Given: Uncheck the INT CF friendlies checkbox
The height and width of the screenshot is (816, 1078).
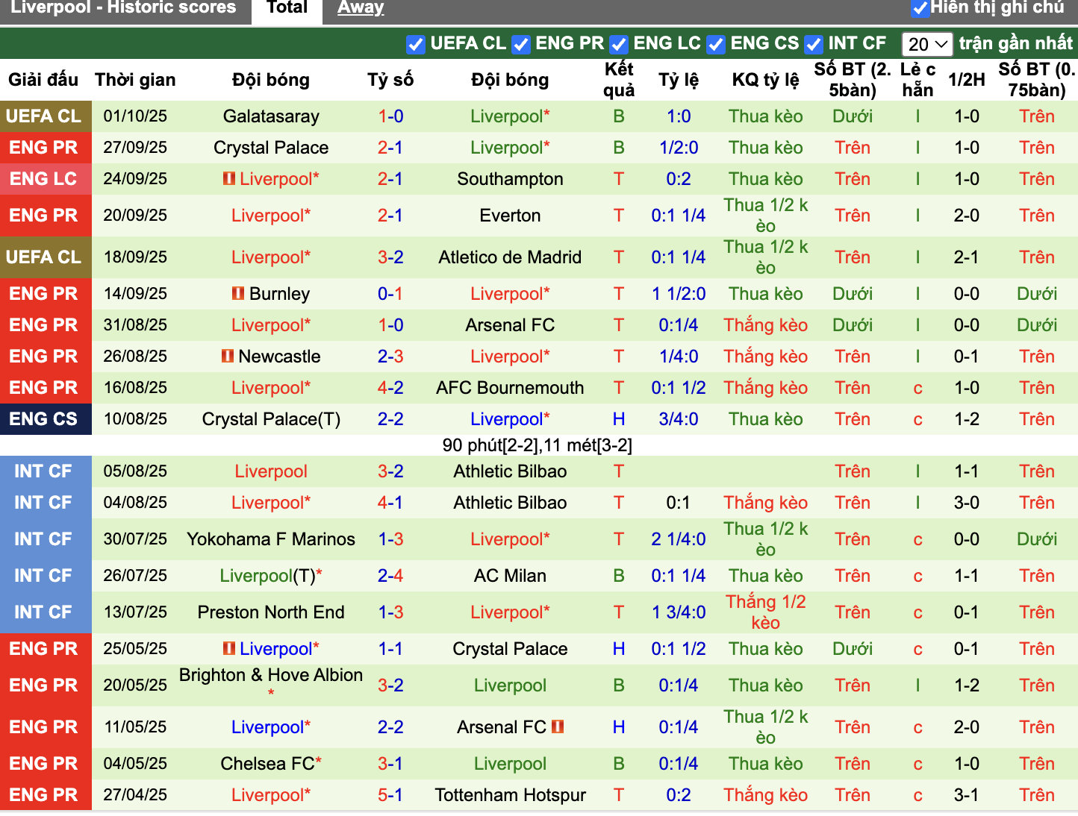Looking at the screenshot, I should [x=814, y=45].
